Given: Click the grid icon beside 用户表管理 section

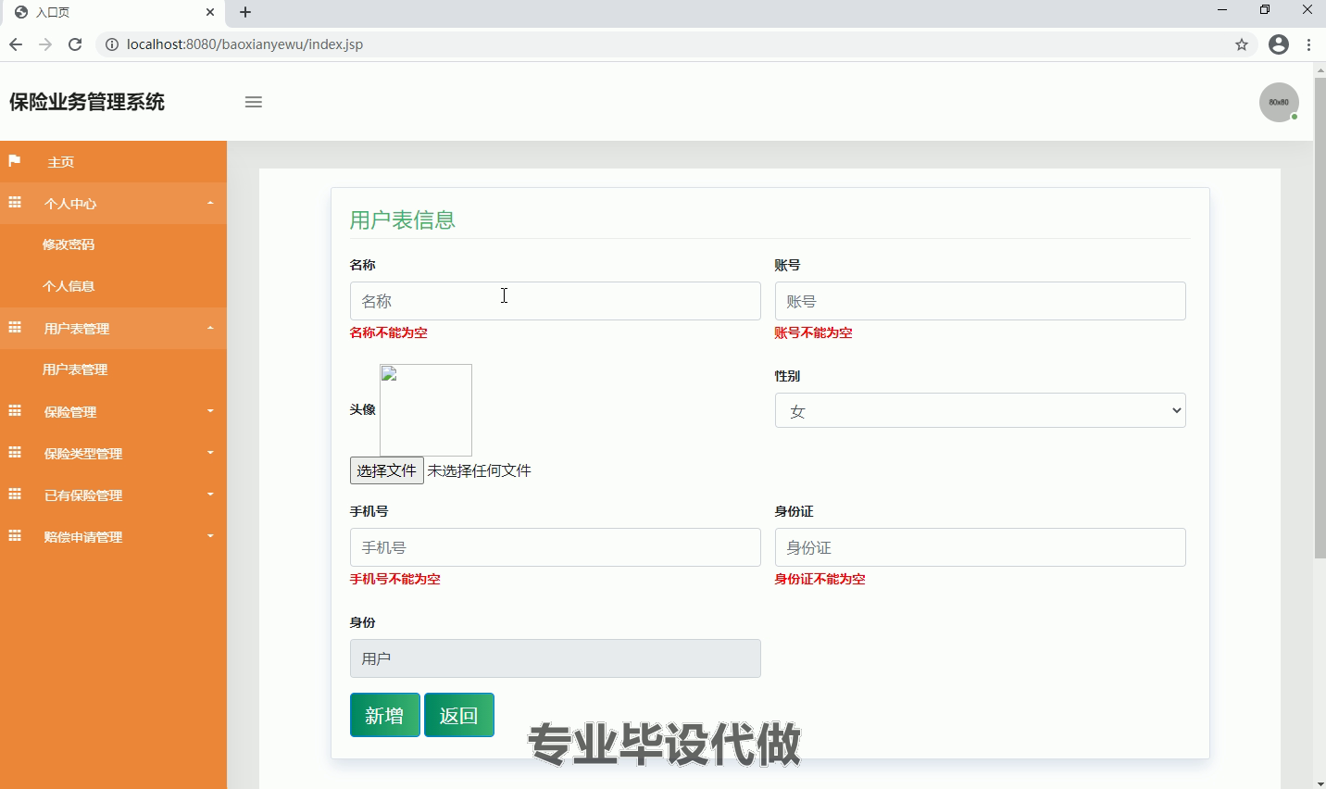Looking at the screenshot, I should [x=15, y=328].
